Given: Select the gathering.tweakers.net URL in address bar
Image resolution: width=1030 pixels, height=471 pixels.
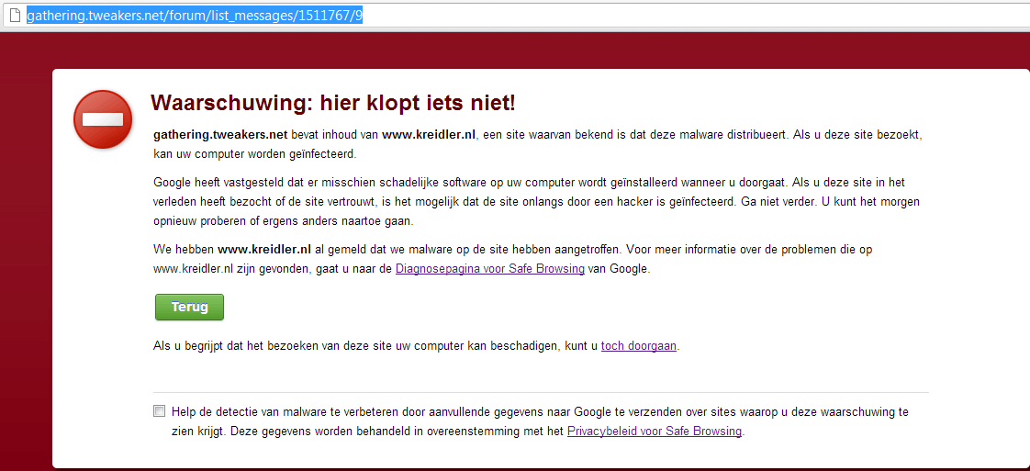Looking at the screenshot, I should (195, 16).
